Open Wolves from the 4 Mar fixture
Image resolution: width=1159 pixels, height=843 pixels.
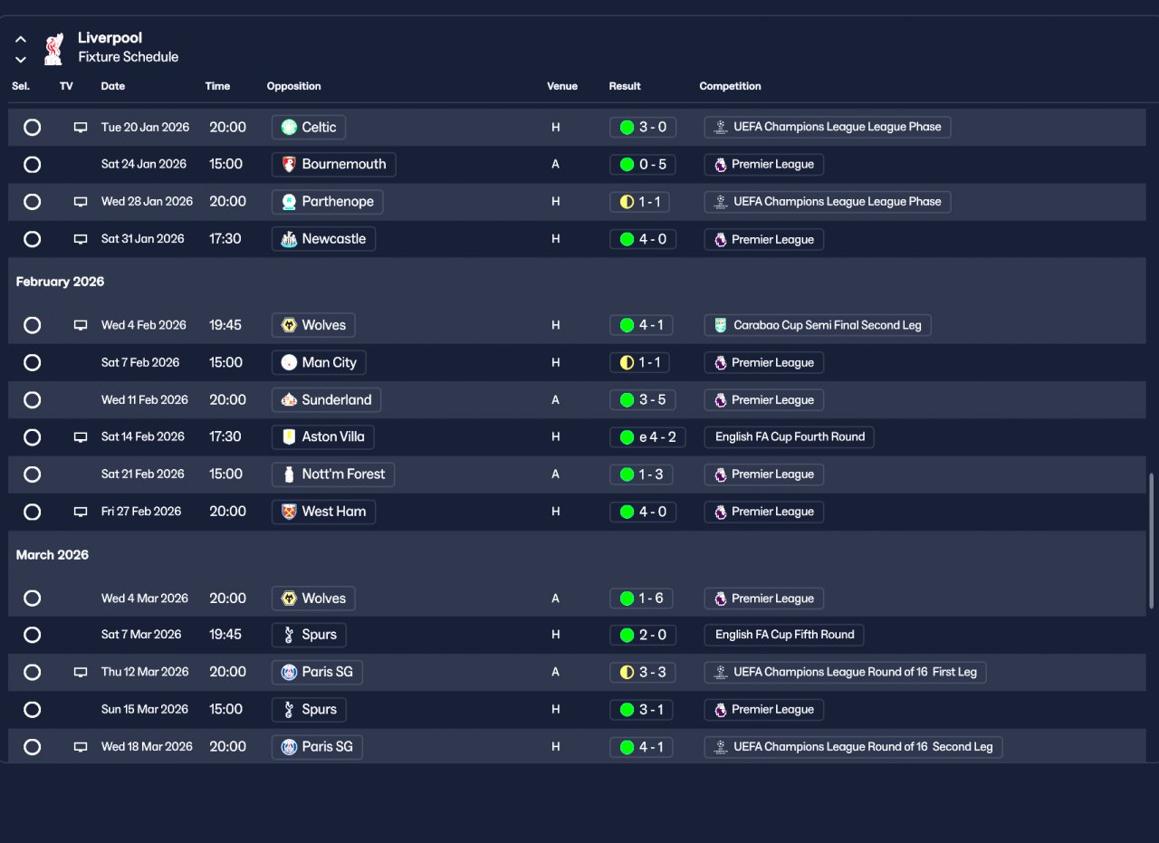[x=313, y=599]
